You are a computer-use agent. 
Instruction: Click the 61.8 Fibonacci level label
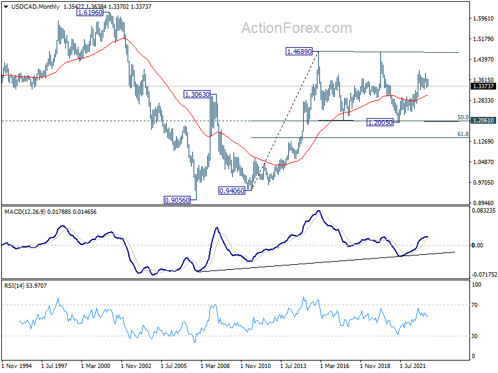coord(463,134)
